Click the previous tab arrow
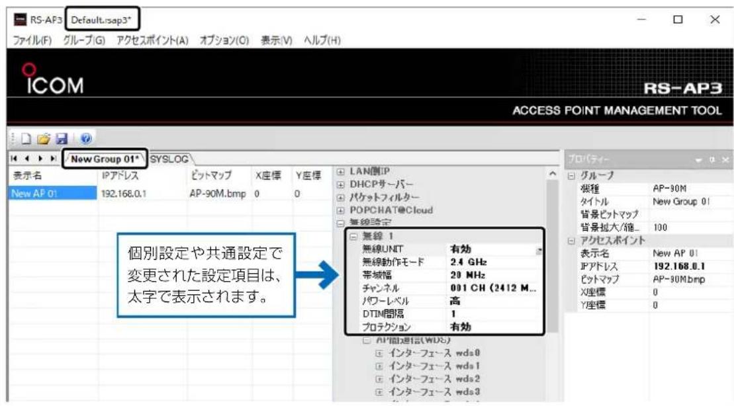734x406 pixels. pos(27,159)
